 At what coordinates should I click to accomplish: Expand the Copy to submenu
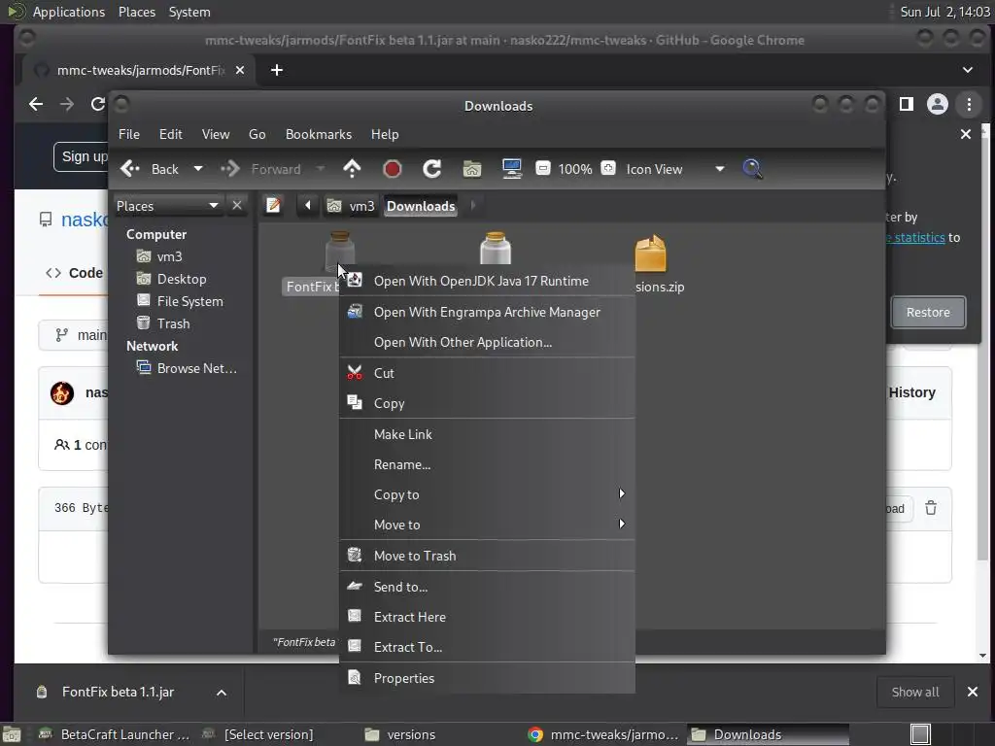point(488,494)
